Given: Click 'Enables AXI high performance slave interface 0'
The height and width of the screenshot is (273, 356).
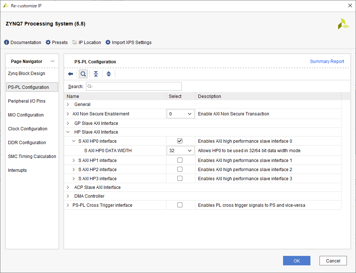Looking at the screenshot, I should 245,141.
